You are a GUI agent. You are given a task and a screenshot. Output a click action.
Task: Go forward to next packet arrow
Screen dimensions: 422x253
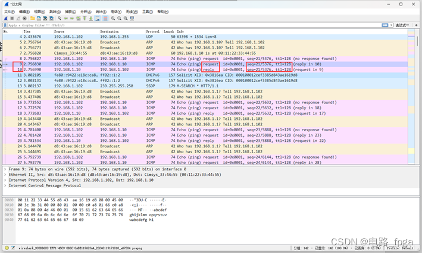(72, 18)
